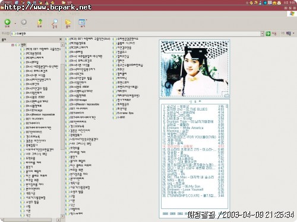Click the green Go arrow button

click(x=268, y=34)
